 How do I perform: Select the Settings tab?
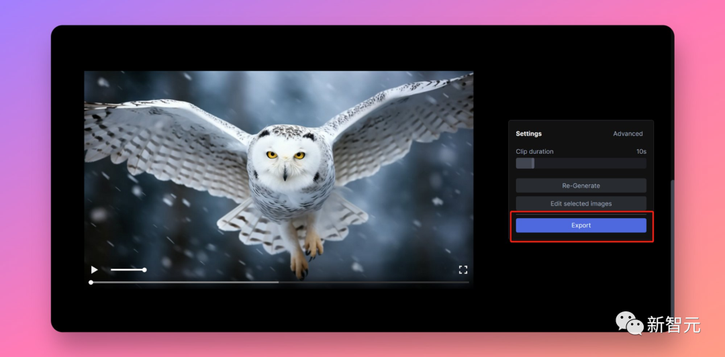click(528, 134)
